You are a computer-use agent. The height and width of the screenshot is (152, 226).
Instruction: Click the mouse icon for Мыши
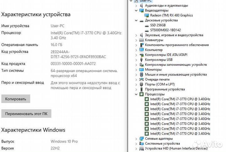click(141, 74)
